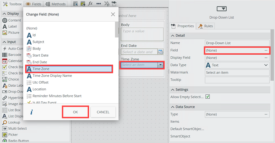This screenshot has height=143, width=275.
Task: Click the properties panel scrollbar
Action: click(x=272, y=55)
